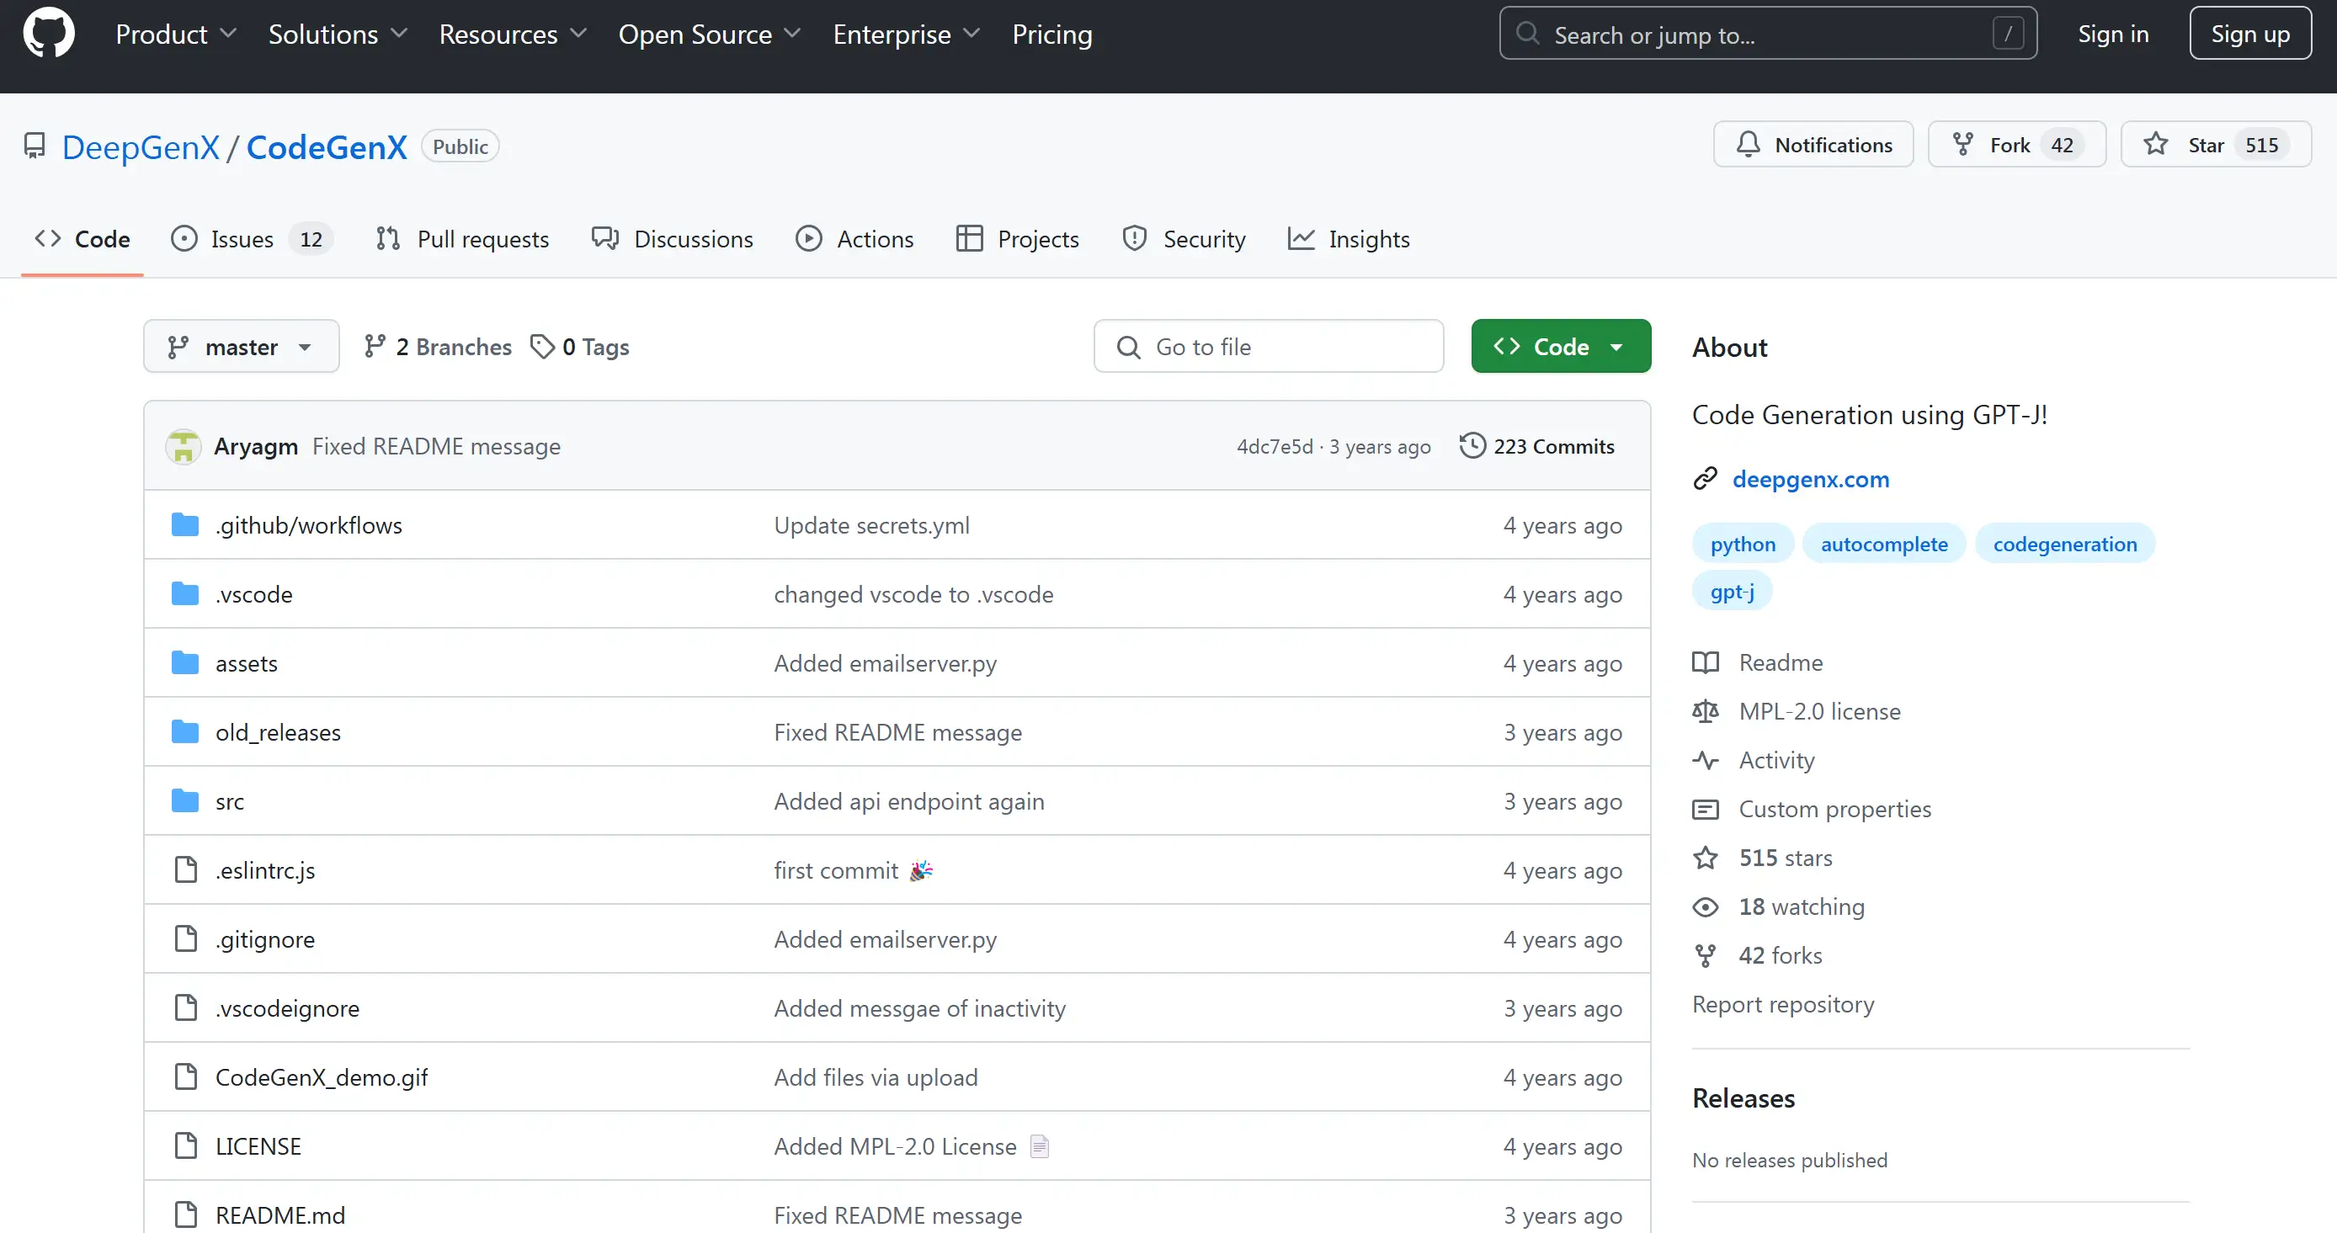This screenshot has width=2337, height=1233.
Task: Focus the Go to file input
Action: click(1269, 347)
